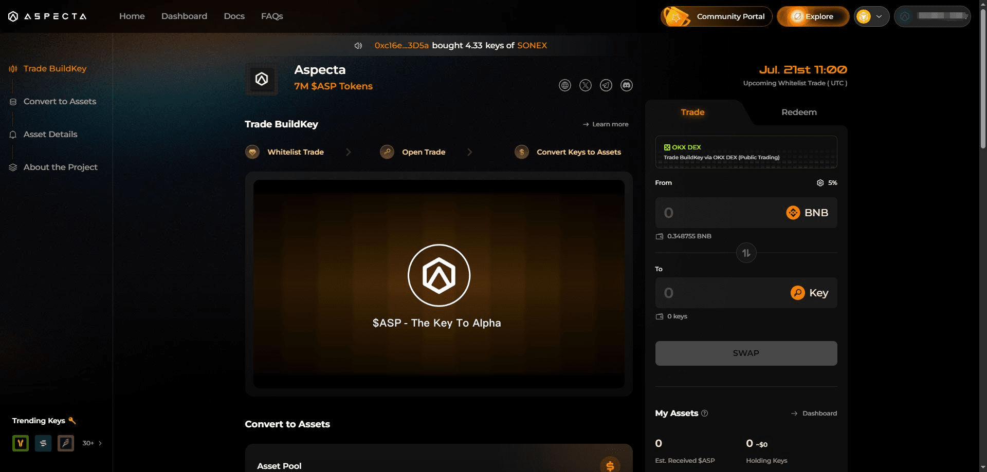Viewport: 987px width, 472px height.
Task: Click chevron after Open Trade
Action: click(x=470, y=152)
